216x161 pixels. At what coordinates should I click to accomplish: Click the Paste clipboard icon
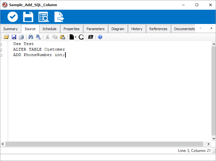[63, 37]
